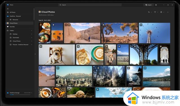Click the filter funnel icon
The height and width of the screenshot is (106, 180).
pyautogui.click(x=155, y=12)
